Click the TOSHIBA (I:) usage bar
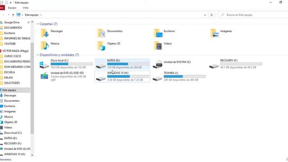This screenshot has height=162, width=288. click(x=185, y=76)
